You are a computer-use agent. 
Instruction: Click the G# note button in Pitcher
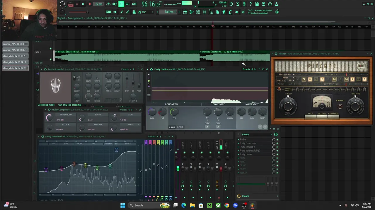346,79
